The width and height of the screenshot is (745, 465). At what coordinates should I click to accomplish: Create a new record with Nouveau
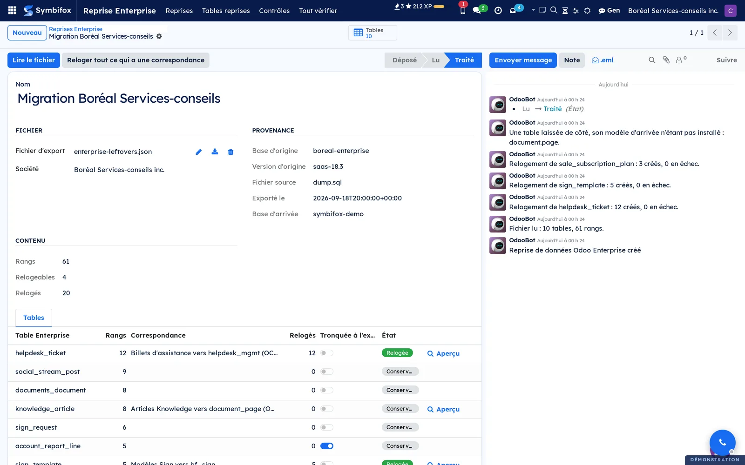(x=27, y=33)
